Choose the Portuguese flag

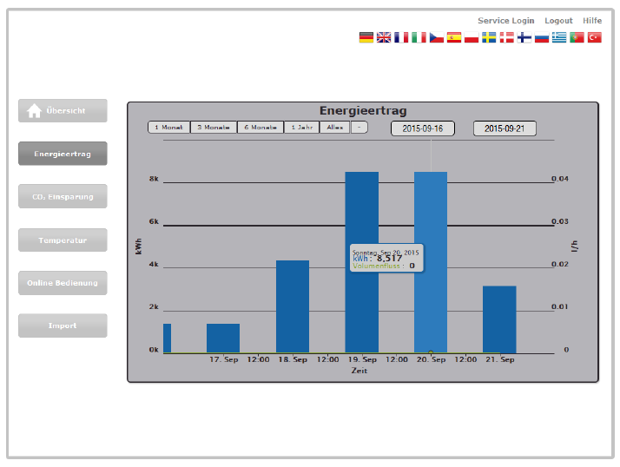coord(577,37)
